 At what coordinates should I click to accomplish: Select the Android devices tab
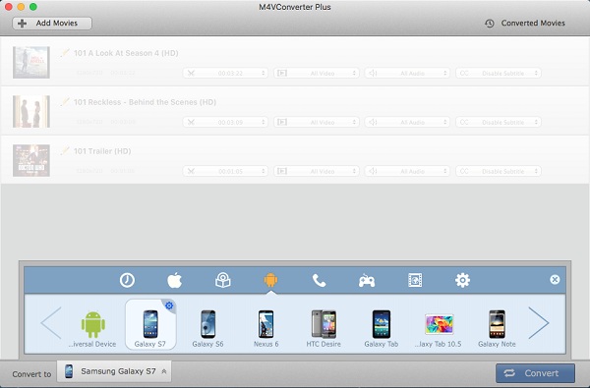[x=270, y=280]
